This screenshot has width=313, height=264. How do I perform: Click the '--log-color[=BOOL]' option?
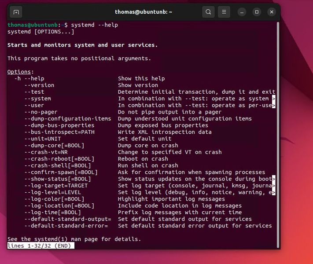point(54,199)
